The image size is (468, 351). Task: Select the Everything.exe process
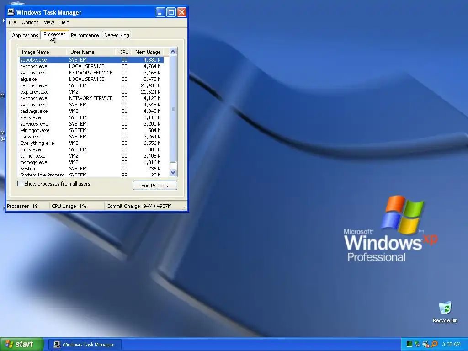click(x=91, y=143)
